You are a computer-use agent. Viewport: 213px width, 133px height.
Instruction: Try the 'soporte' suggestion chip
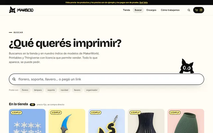[51, 90]
